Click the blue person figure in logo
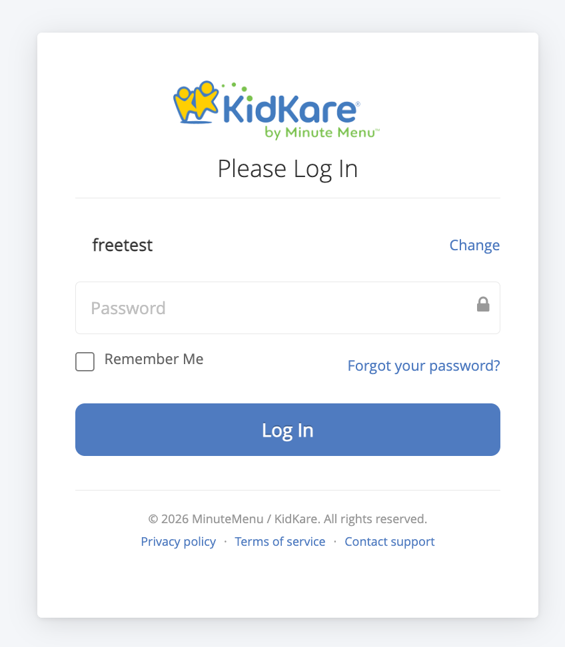Viewport: 565px width, 647px height. 183,105
